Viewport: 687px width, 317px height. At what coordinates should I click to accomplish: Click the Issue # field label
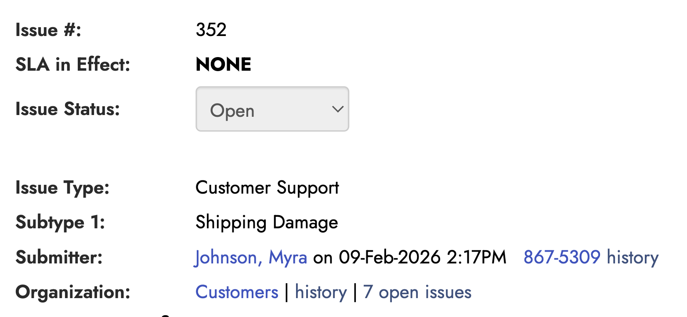point(48,29)
